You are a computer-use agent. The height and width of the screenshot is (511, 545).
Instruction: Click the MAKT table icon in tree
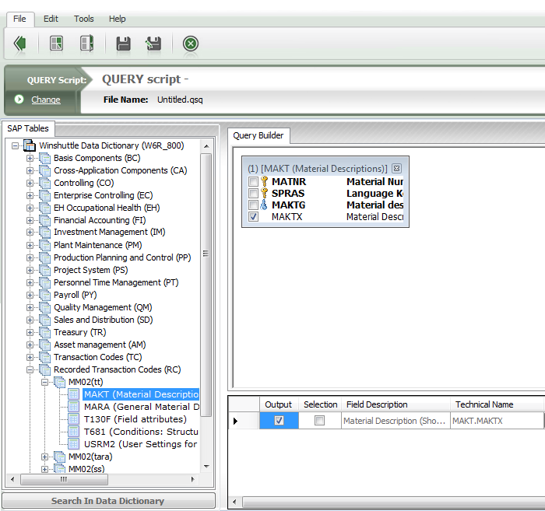(73, 394)
